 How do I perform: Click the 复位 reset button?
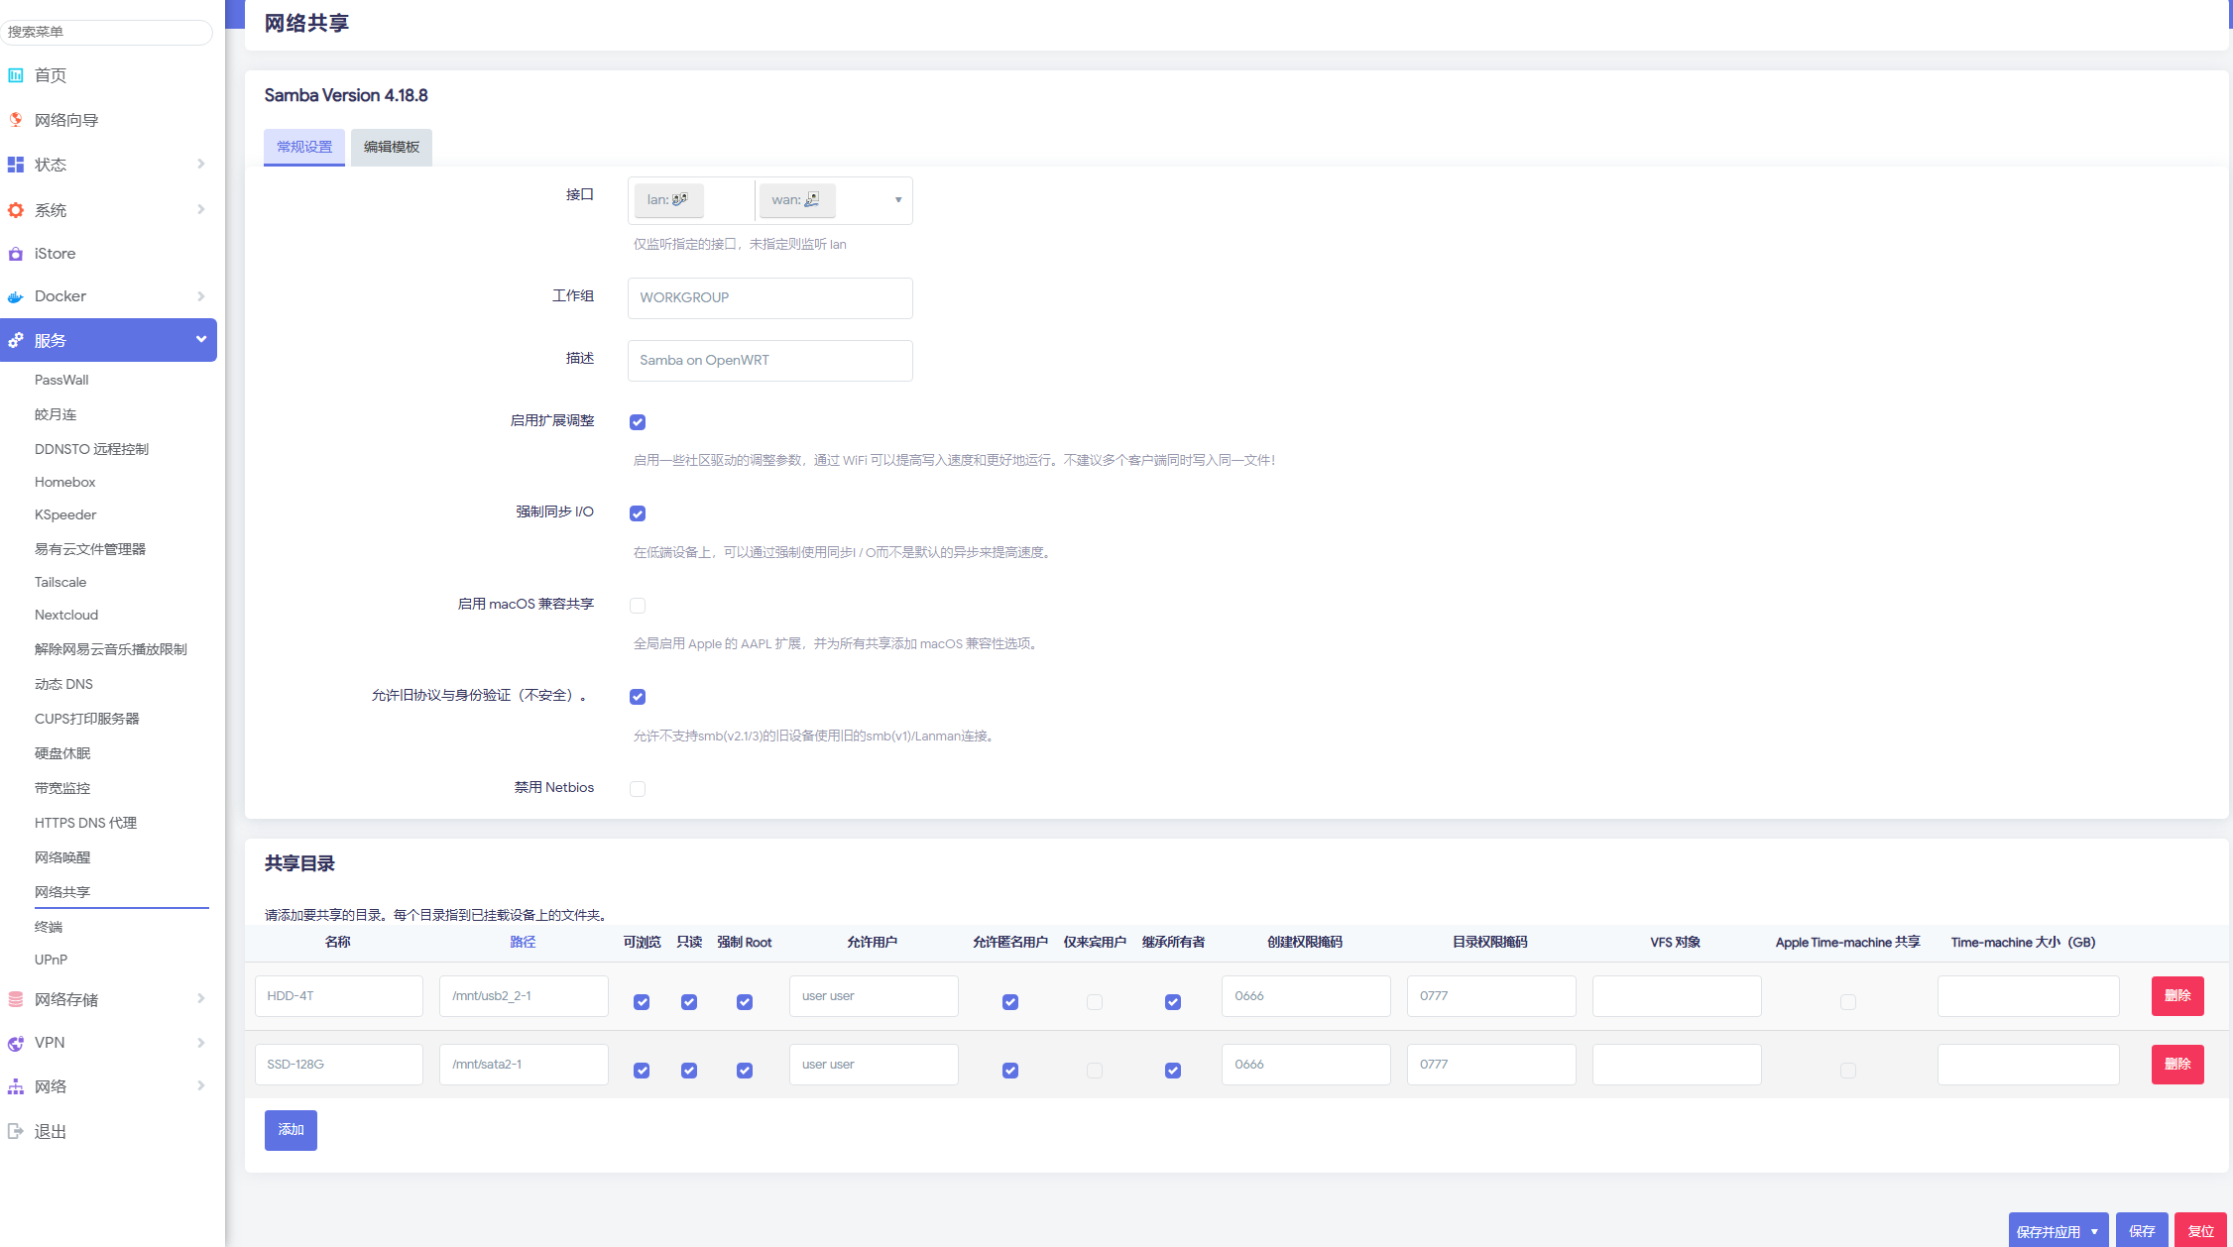tap(2199, 1231)
